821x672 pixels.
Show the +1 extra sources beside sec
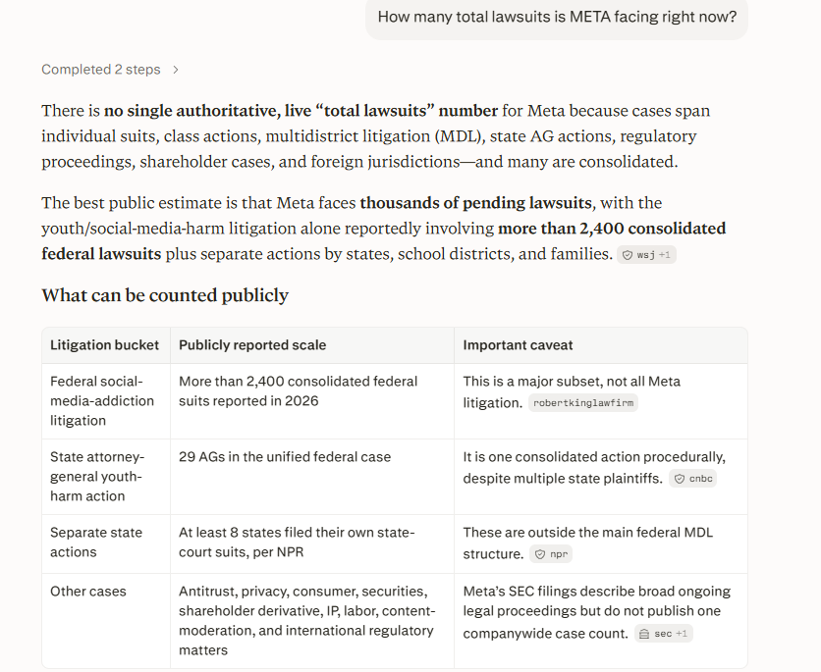coord(682,634)
